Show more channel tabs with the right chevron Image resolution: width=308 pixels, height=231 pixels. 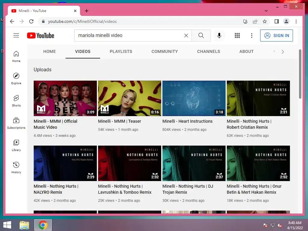[282, 52]
